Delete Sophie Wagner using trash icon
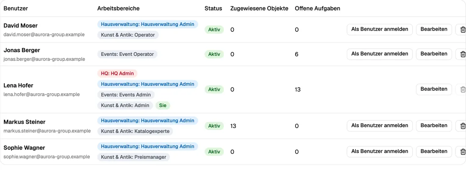This screenshot has width=466, height=192. click(x=462, y=152)
